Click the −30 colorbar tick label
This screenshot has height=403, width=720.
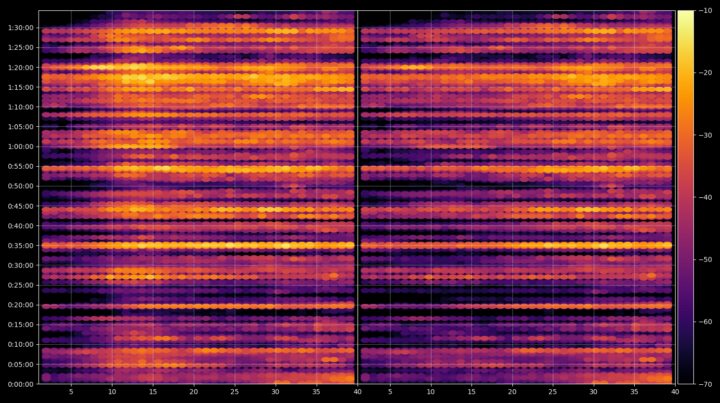[705, 135]
